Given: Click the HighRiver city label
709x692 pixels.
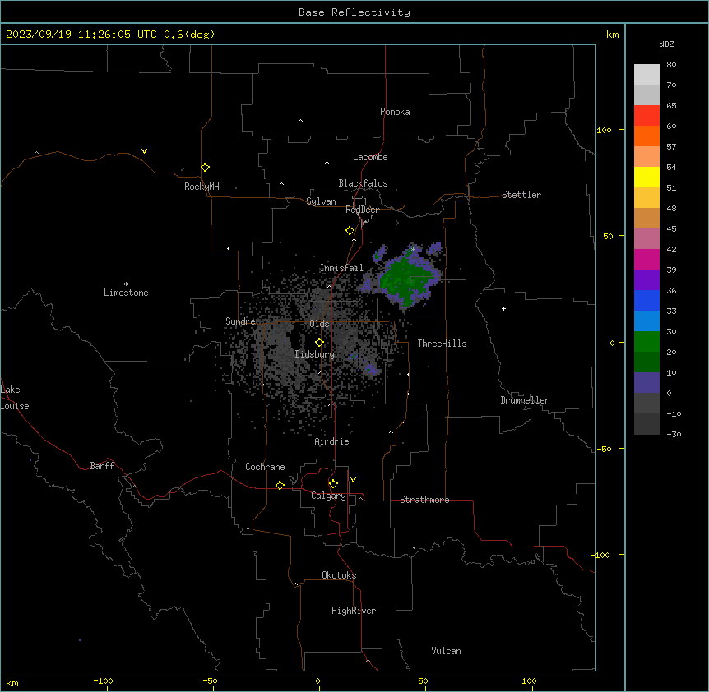Looking at the screenshot, I should 354,611.
